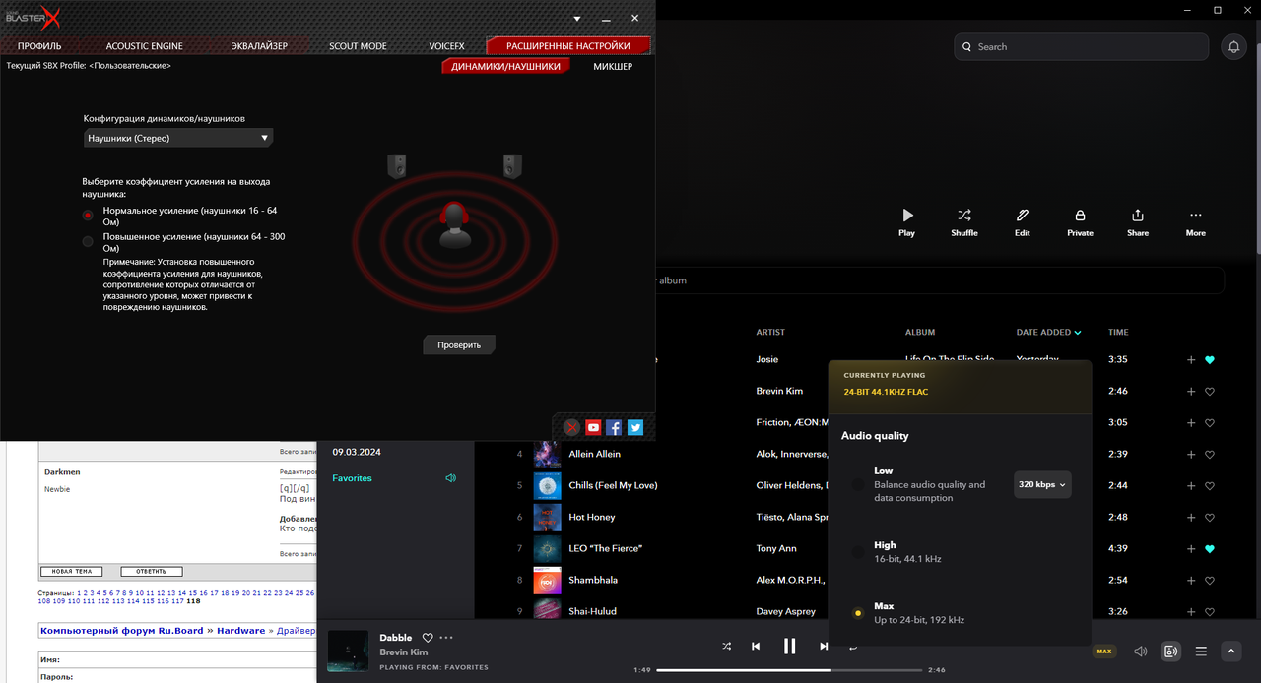Open the play queue list icon
Screen dimensions: 1261x683
click(x=1201, y=652)
